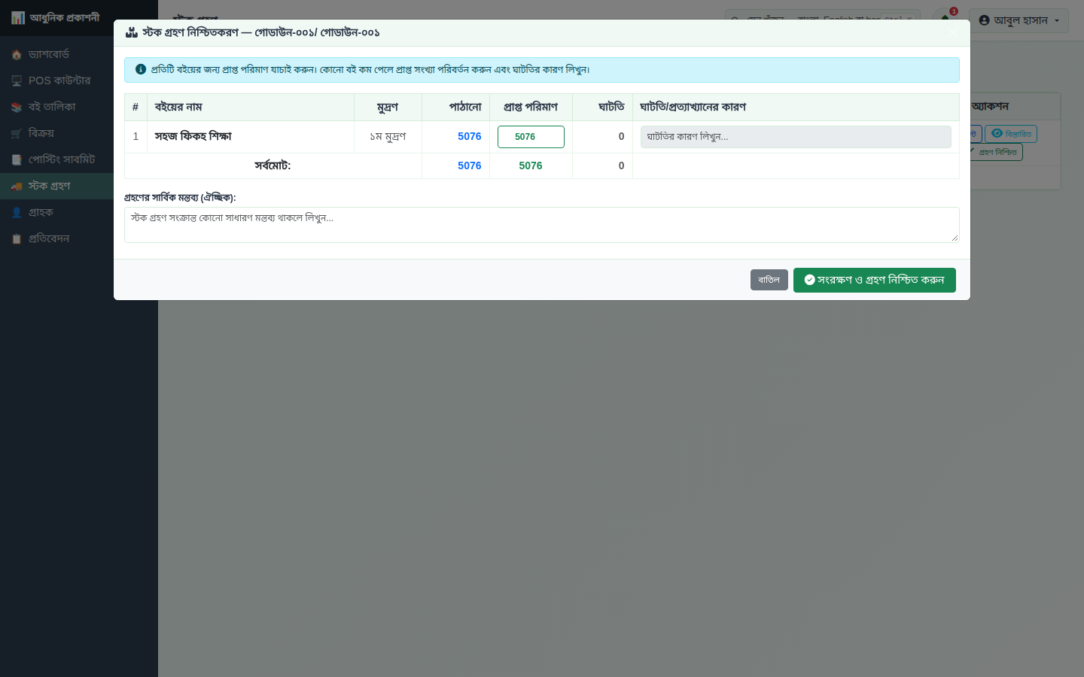Open বিক্রয় via its shopping cart icon
The height and width of the screenshot is (677, 1084).
click(17, 134)
